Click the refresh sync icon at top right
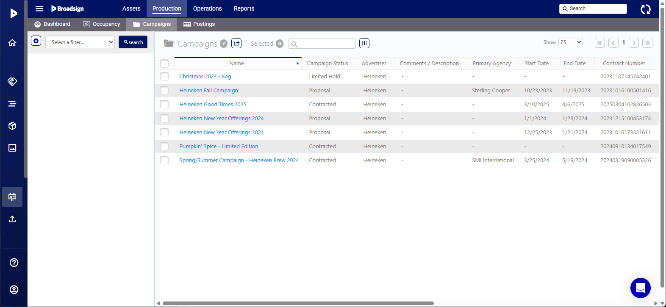This screenshot has width=666, height=307. (645, 9)
